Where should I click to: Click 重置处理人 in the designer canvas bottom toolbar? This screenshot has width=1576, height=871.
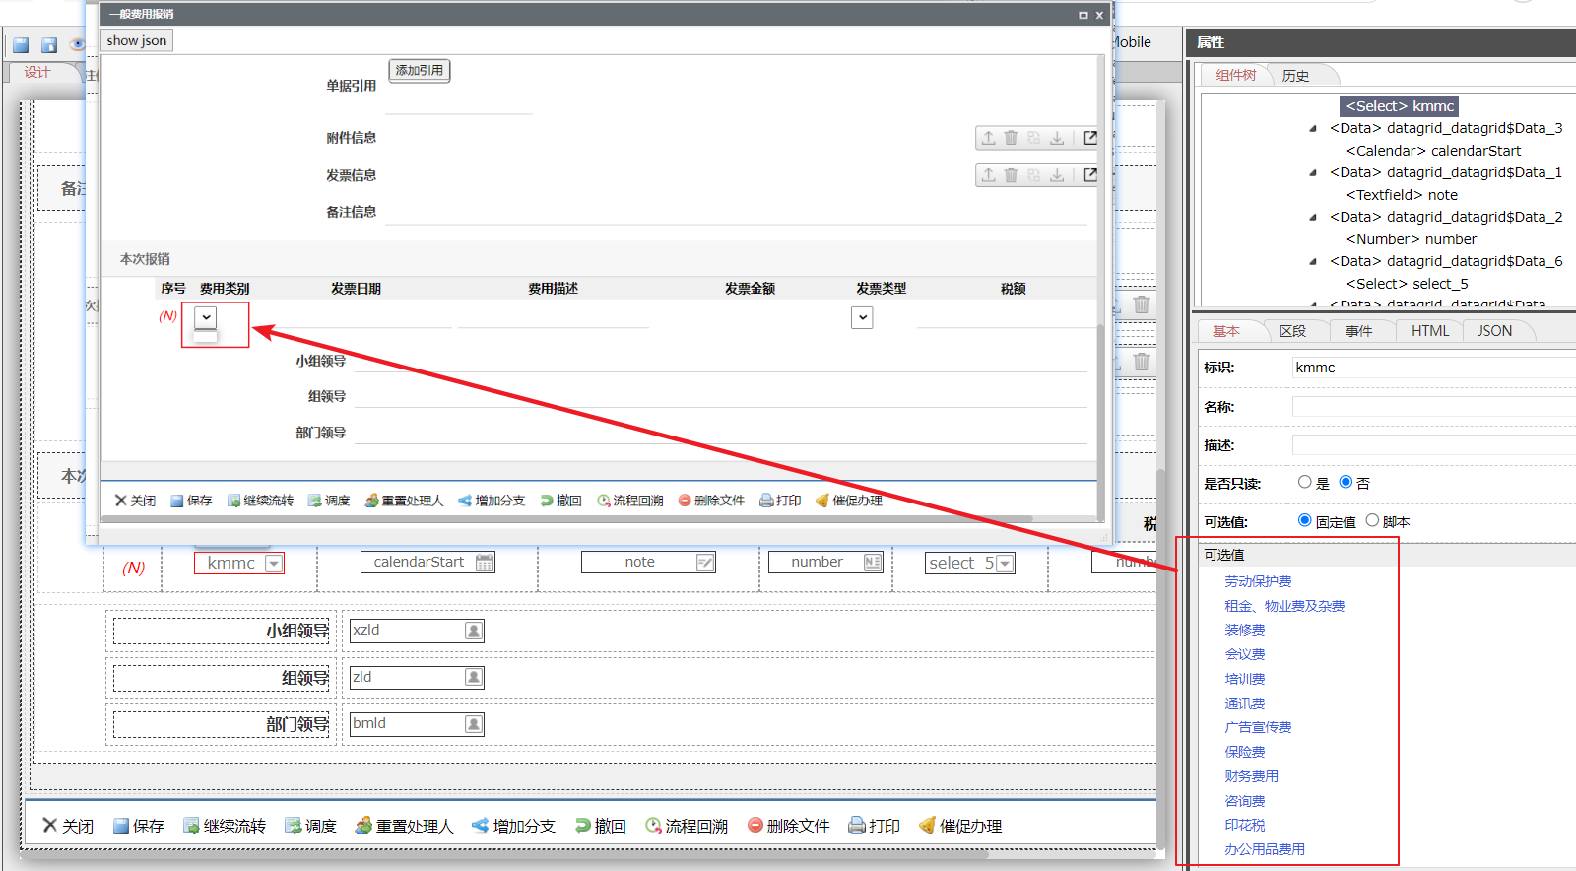[x=404, y=826]
